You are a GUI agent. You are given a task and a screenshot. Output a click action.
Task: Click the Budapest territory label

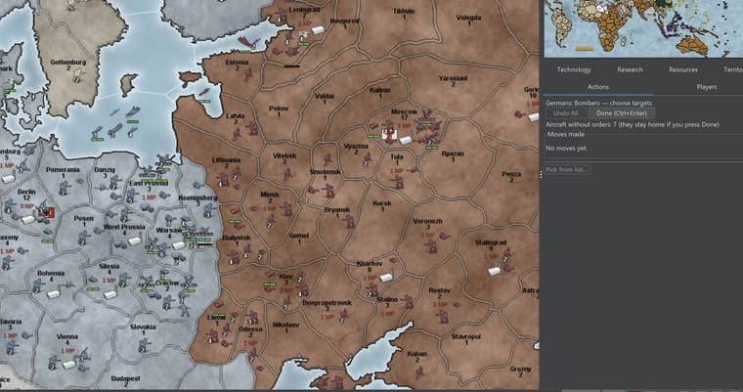[x=125, y=378]
